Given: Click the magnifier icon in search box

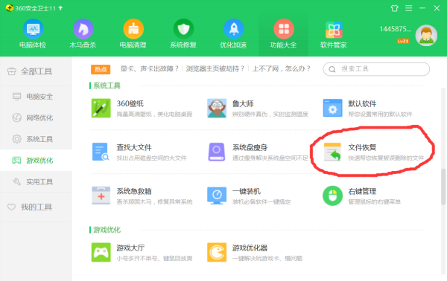Looking at the screenshot, I should [x=332, y=69].
